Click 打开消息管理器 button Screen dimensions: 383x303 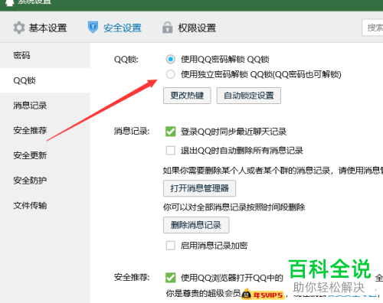[199, 188]
